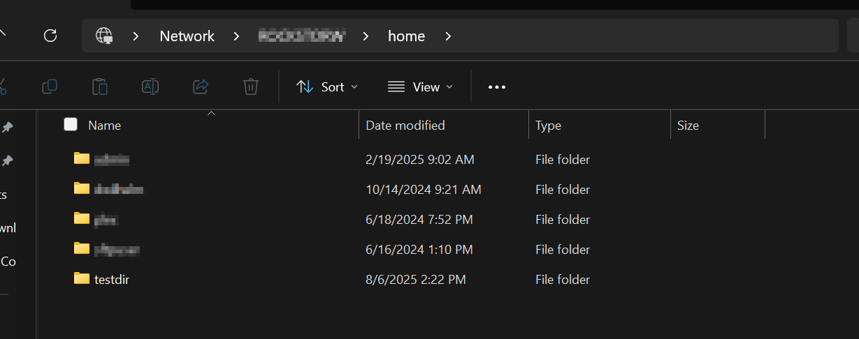Expand the chevron after Network breadcrumb

click(x=237, y=36)
